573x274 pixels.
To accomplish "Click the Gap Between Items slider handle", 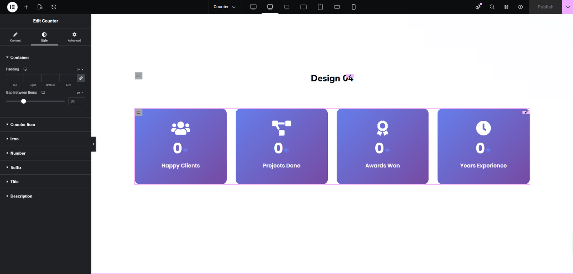I will click(x=24, y=101).
